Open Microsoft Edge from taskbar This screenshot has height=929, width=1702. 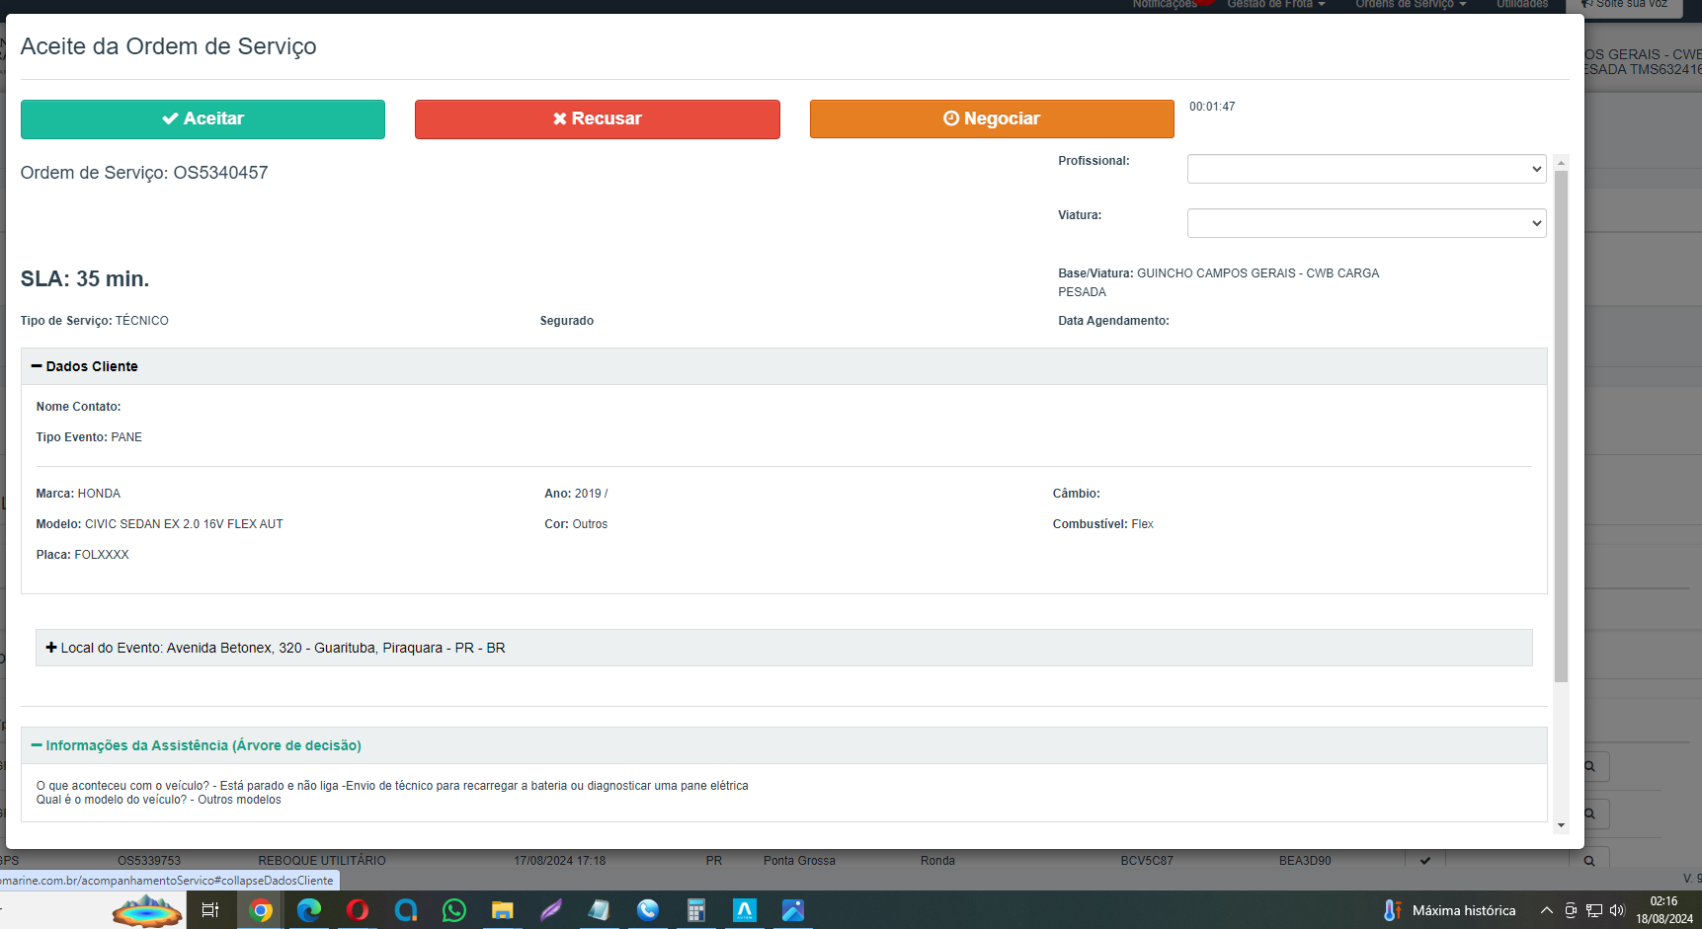click(309, 910)
